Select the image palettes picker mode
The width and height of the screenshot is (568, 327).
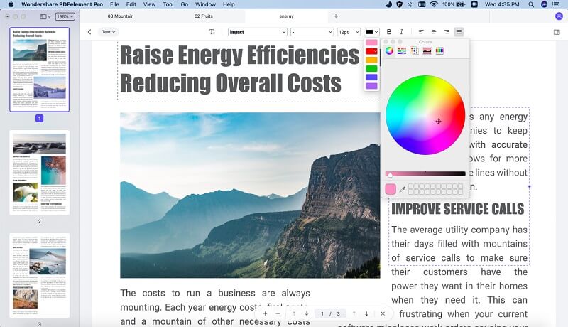[427, 50]
